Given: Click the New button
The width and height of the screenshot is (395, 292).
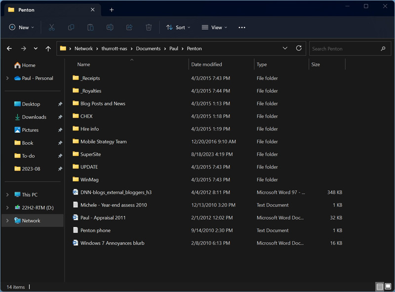Looking at the screenshot, I should (x=22, y=28).
